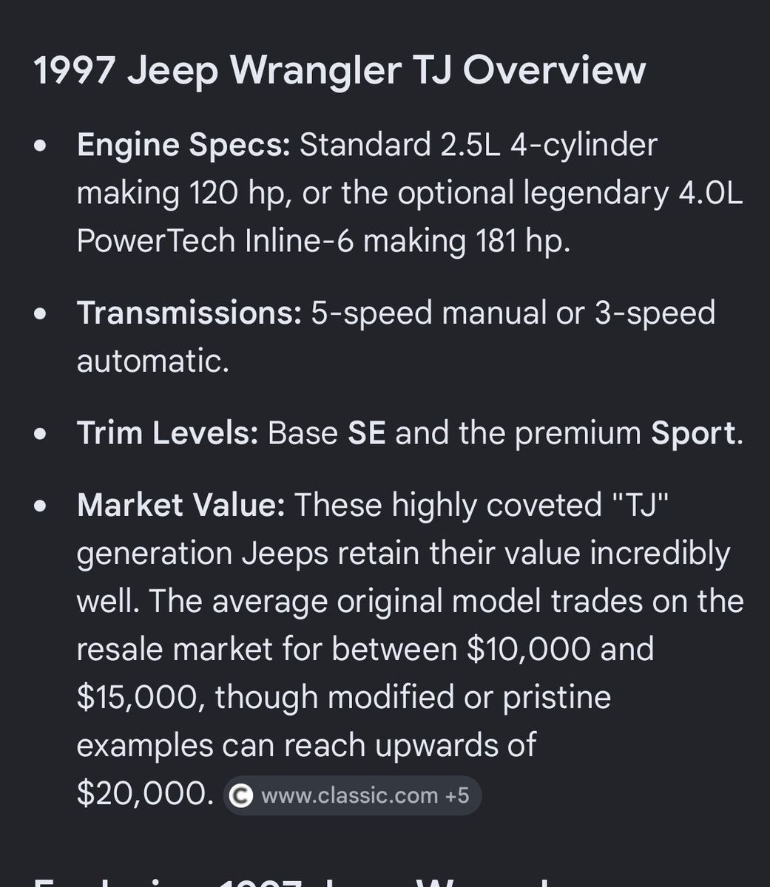The image size is (770, 887).
Task: Click the classic.com circular C icon
Action: coord(242,796)
